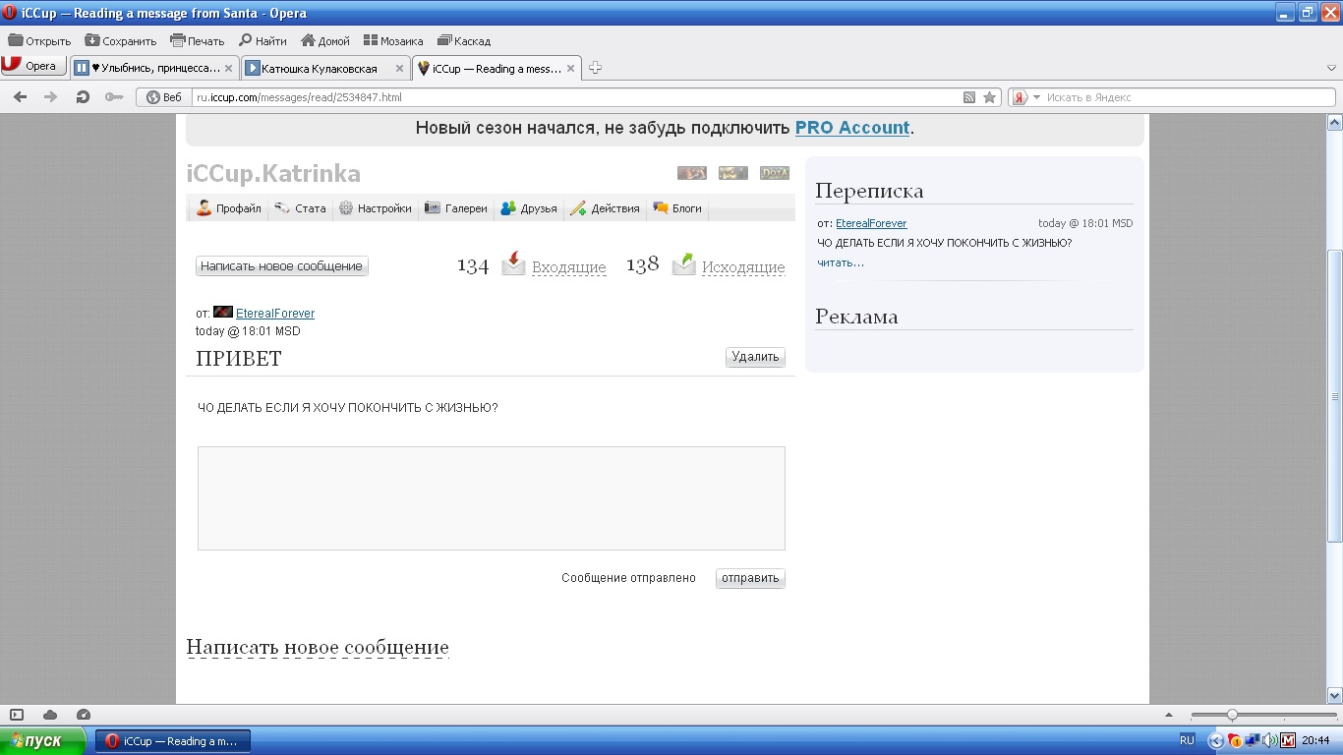Close the Улыбнись, принцесса tab

pos(229,69)
